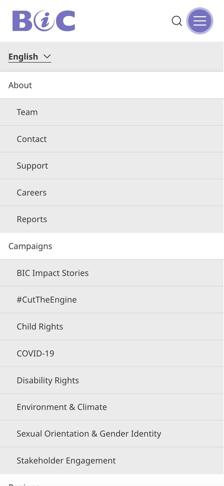Choose Sexual Orientation & Gender Identity
Viewport: 224px width, 486px height.
tap(89, 434)
